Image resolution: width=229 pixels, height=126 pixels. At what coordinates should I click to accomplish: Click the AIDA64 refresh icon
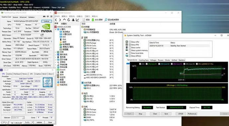69,20
